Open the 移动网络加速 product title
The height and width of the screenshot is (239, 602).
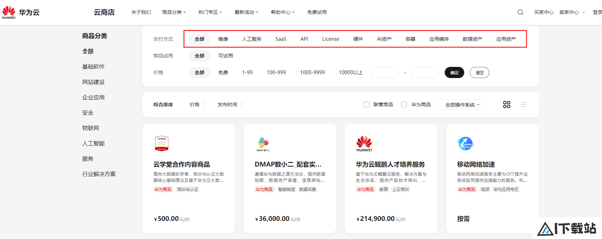(x=476, y=164)
